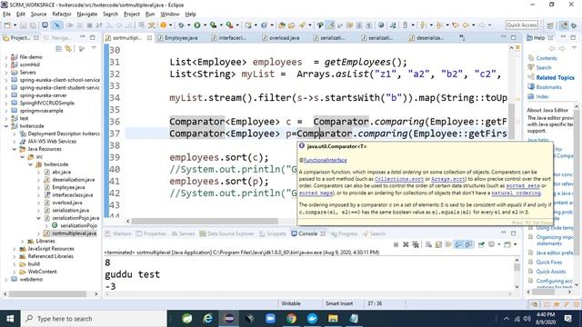Switch to the Data Source Explorer tab
Viewport: 582px width, 327px height.
(x=227, y=233)
